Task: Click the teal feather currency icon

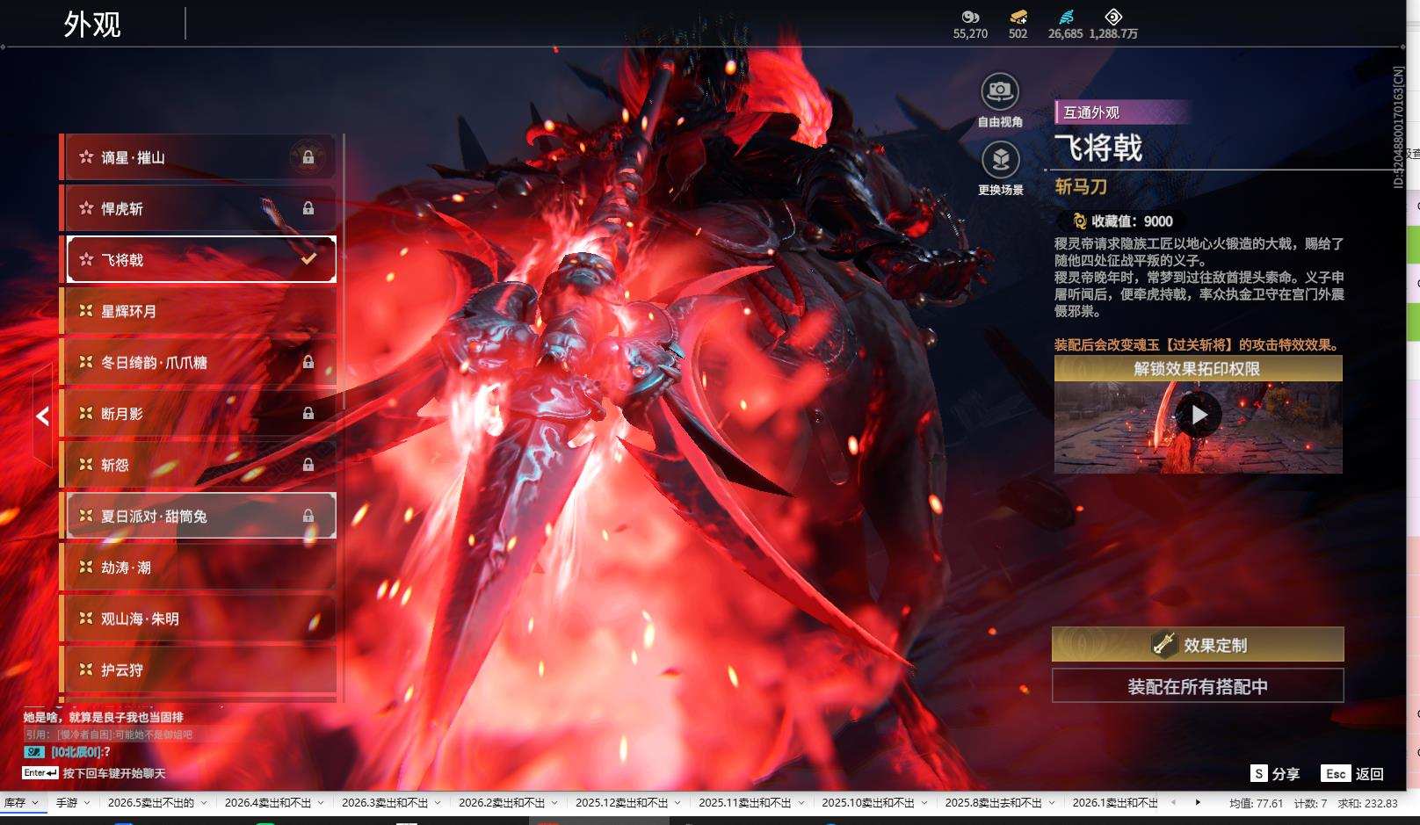Action: 1066,17
